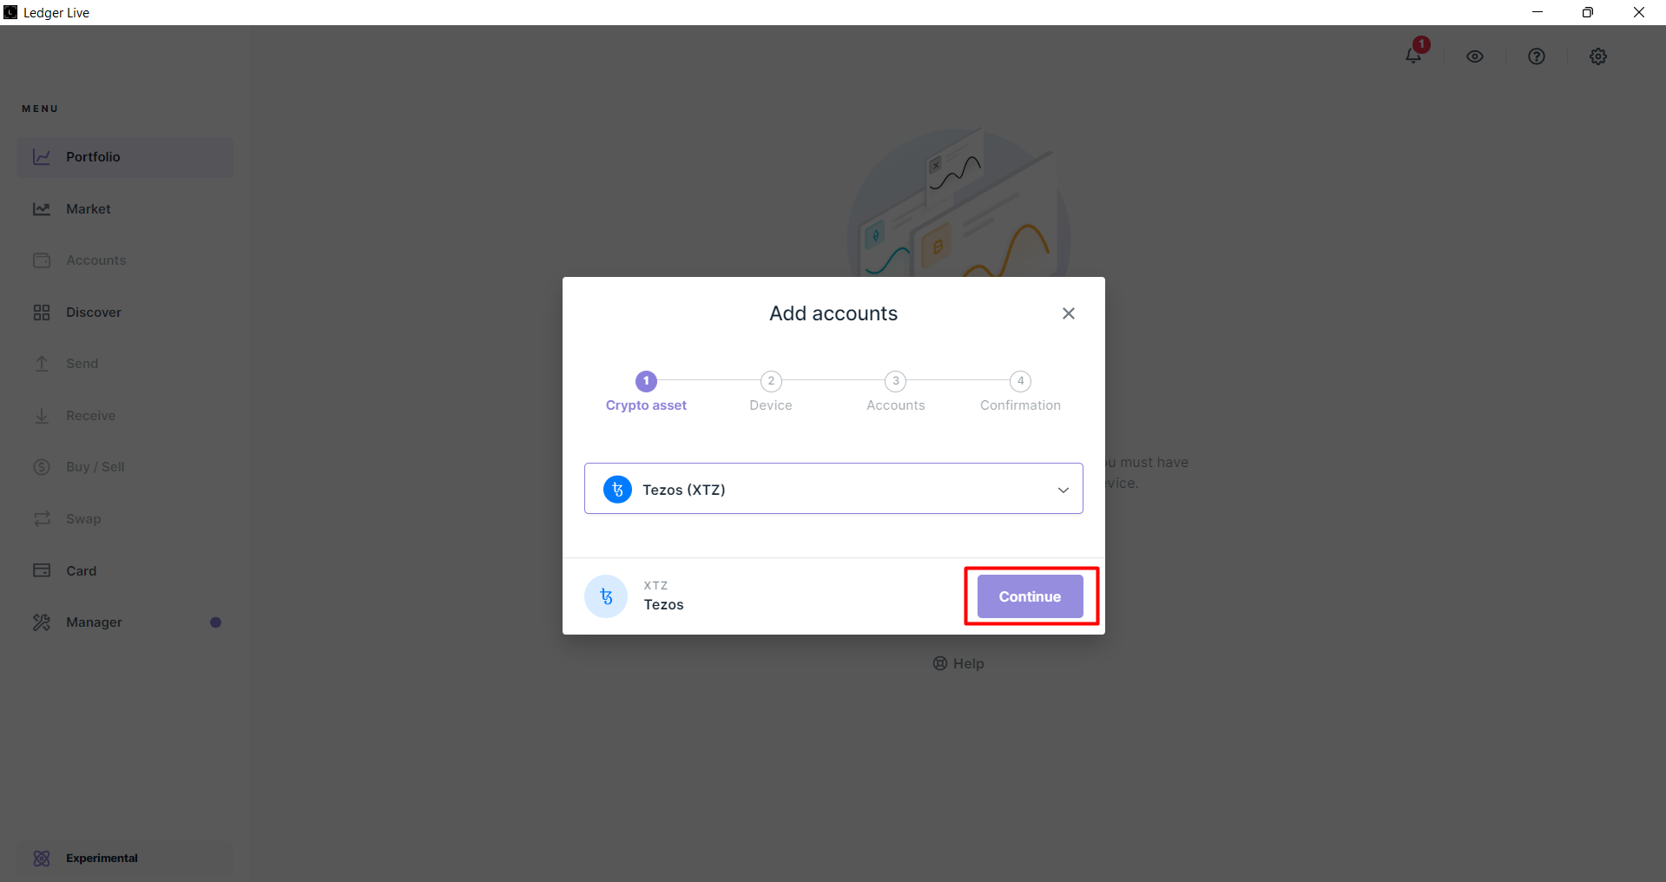Click the Send arrow icon
This screenshot has width=1666, height=882.
click(42, 364)
